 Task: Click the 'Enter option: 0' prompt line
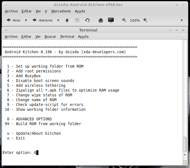click(20, 152)
